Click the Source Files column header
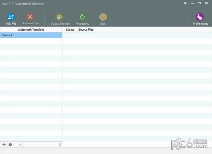This screenshot has width=212, height=154. [x=145, y=30]
